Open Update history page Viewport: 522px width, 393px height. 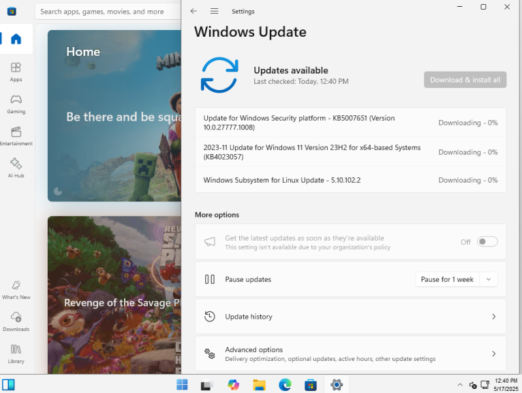(350, 317)
